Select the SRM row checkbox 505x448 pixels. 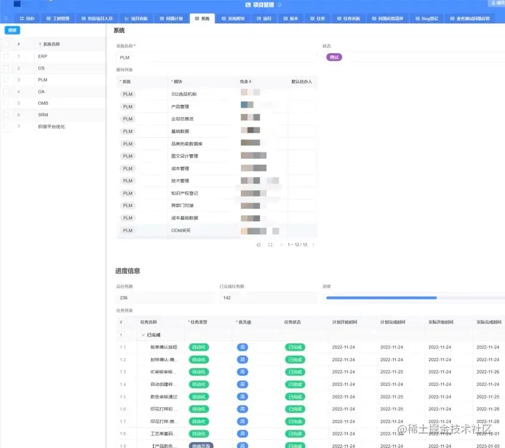[6, 115]
